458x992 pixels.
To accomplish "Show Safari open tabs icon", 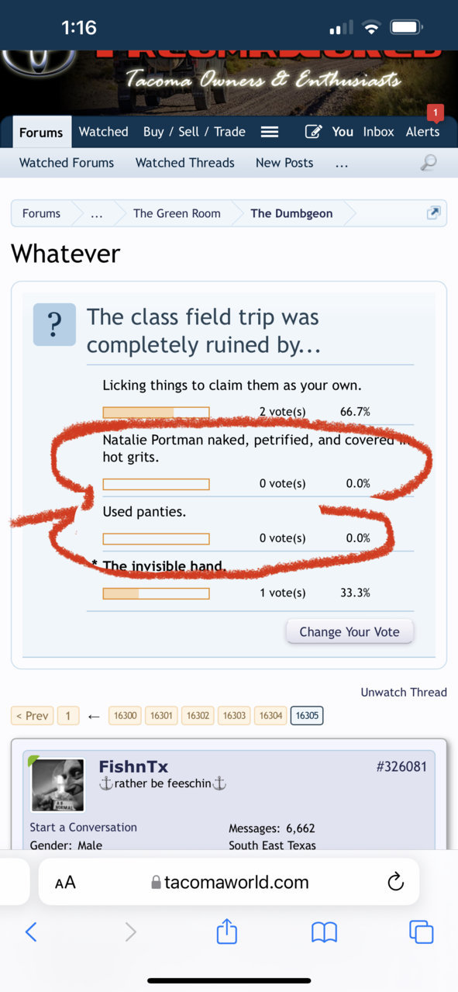I will click(x=422, y=932).
